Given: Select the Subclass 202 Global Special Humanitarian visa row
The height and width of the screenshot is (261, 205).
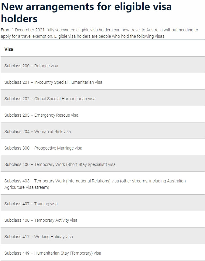Looking at the screenshot, I should [x=103, y=98].
